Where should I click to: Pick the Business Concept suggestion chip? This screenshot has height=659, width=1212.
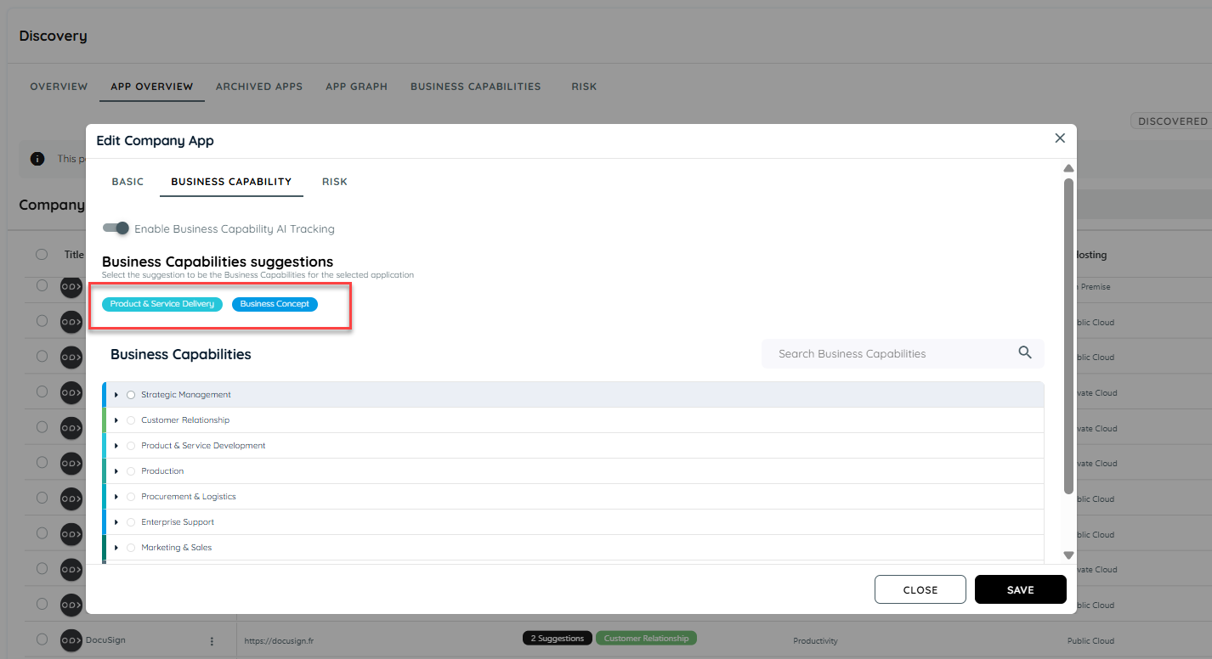pos(275,304)
